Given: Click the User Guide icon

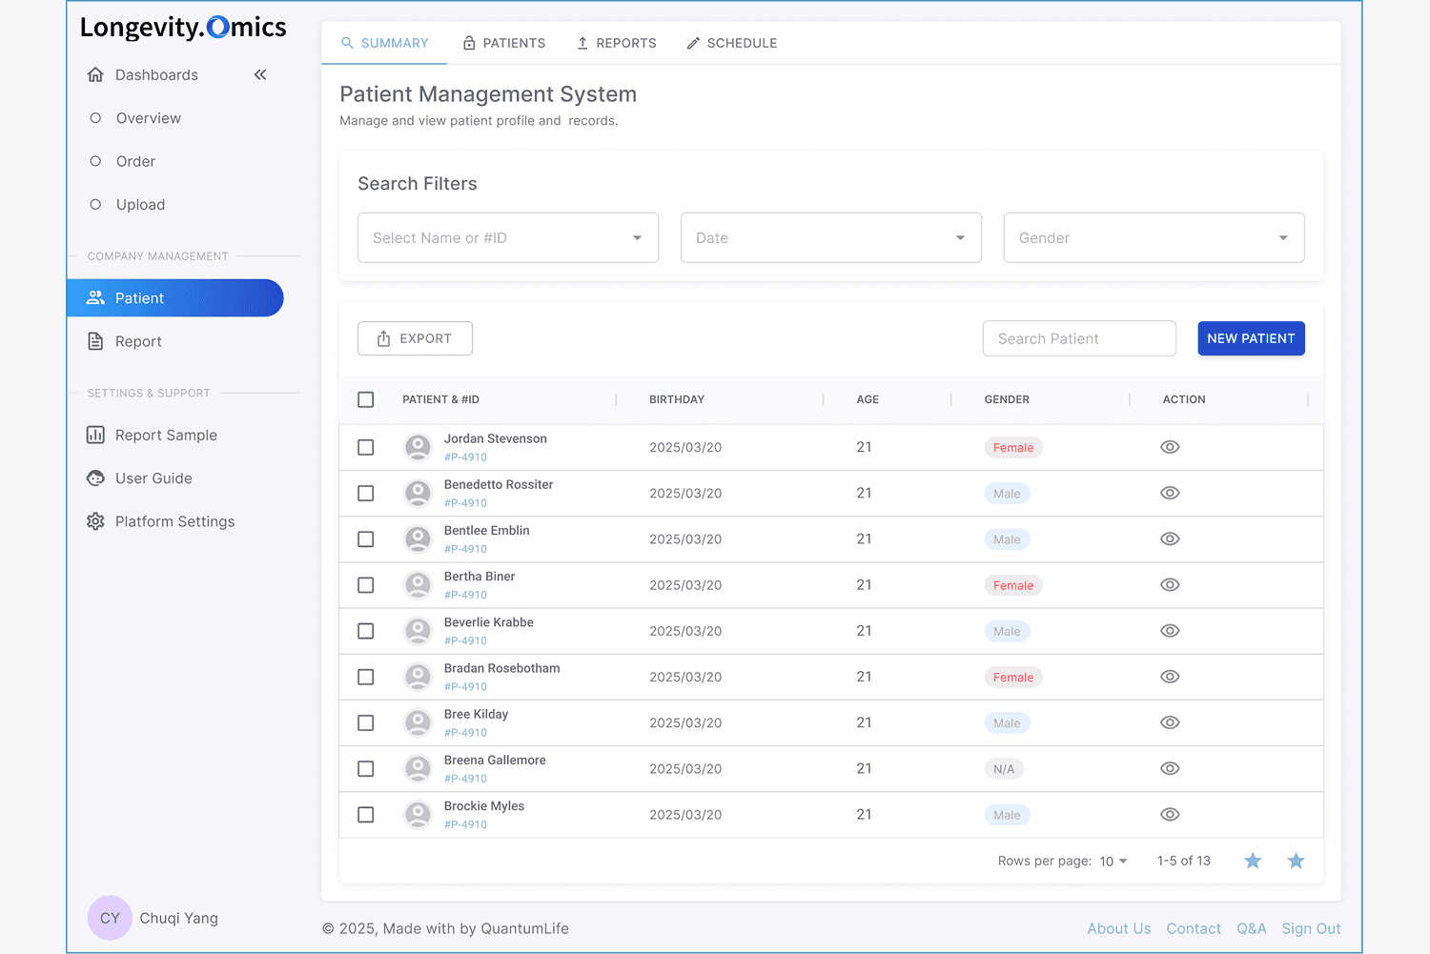Looking at the screenshot, I should pyautogui.click(x=95, y=478).
